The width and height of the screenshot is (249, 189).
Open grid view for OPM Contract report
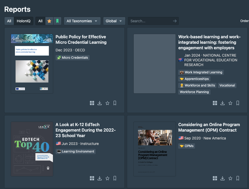pos(215,178)
